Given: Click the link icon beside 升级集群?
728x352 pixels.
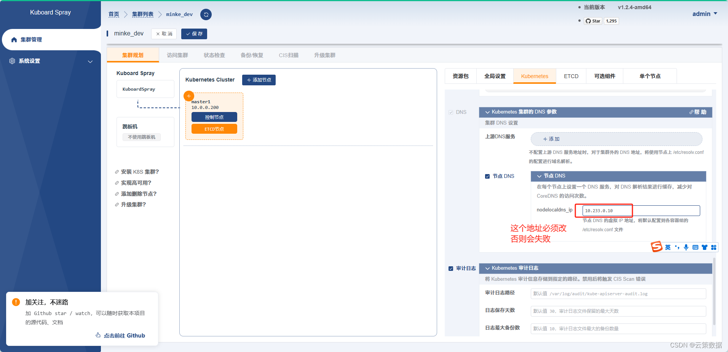Looking at the screenshot, I should point(117,205).
